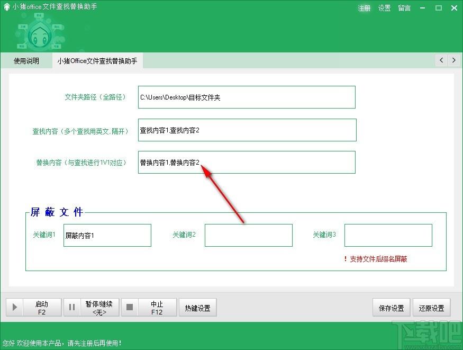Click into the 替换内容 text box
This screenshot has width=463, height=350.
247,163
